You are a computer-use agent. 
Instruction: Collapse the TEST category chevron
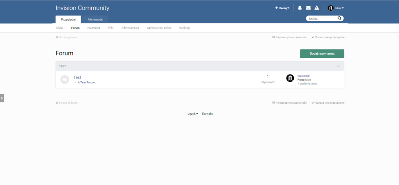click(x=338, y=66)
